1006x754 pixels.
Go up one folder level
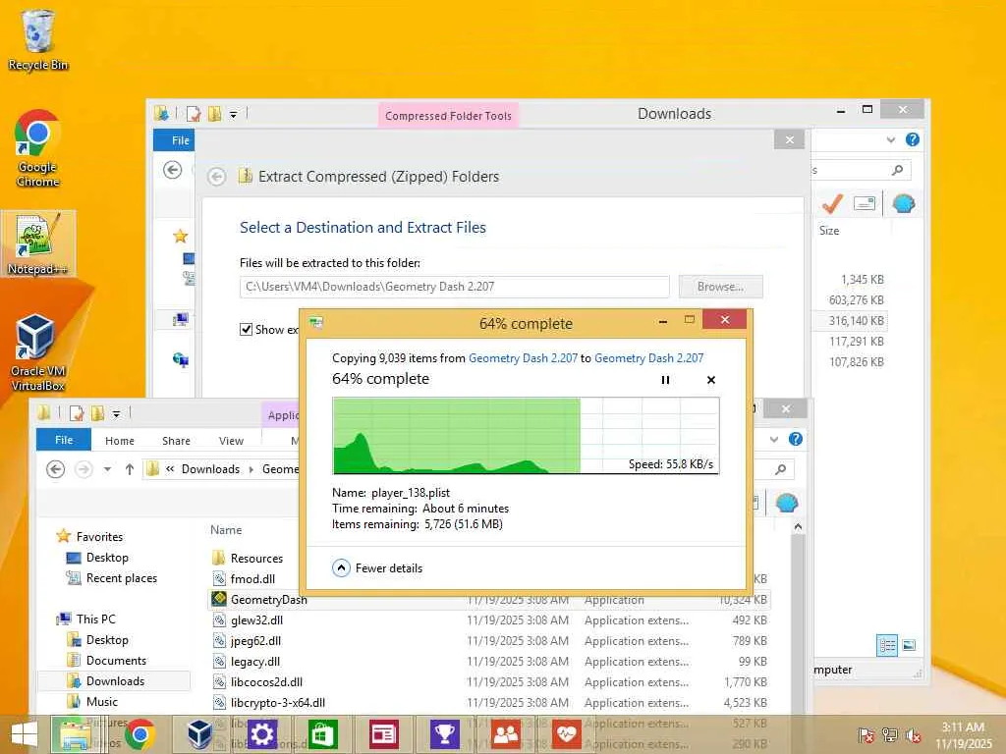pos(129,469)
